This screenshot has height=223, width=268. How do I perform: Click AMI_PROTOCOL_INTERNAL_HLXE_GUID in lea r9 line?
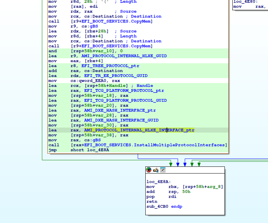click(124, 56)
